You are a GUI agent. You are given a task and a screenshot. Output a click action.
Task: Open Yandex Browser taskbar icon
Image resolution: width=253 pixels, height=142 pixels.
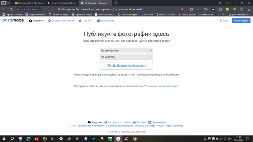click(118, 139)
